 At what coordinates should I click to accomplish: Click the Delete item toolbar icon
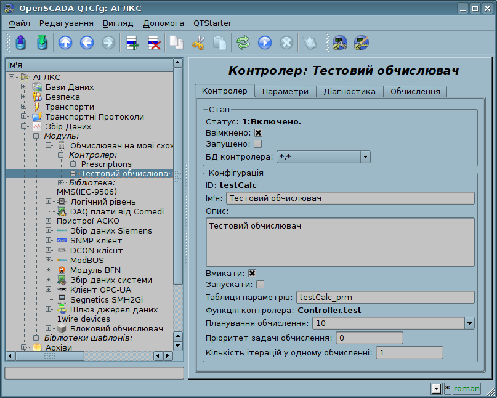point(154,43)
